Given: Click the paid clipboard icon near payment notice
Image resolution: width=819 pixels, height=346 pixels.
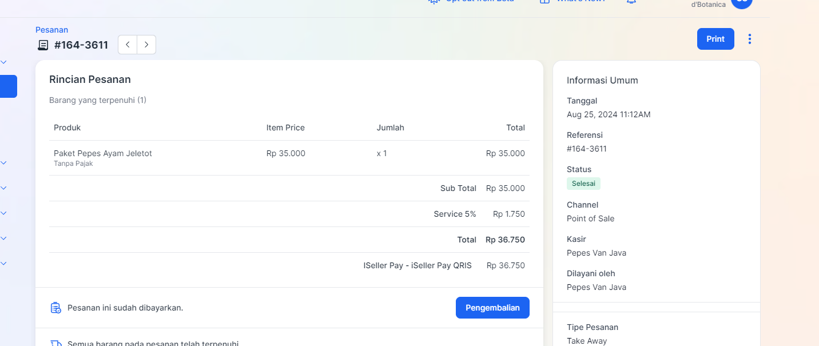Looking at the screenshot, I should 55,308.
